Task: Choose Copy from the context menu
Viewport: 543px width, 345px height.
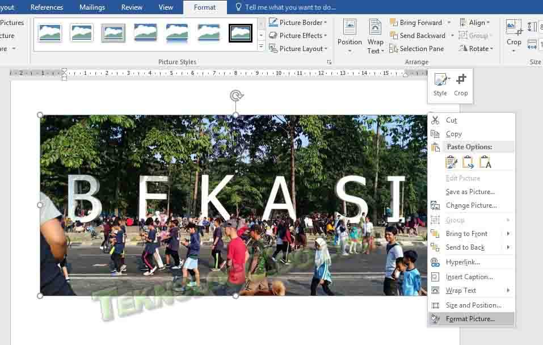Action: click(x=472, y=134)
